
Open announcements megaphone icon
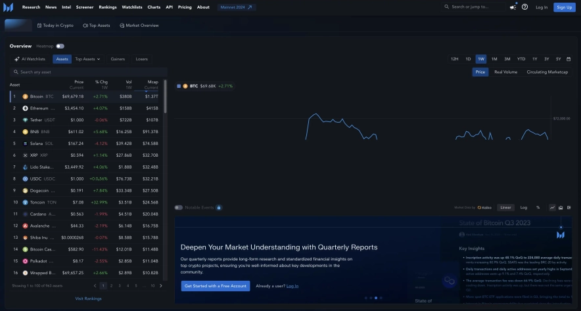(x=513, y=7)
